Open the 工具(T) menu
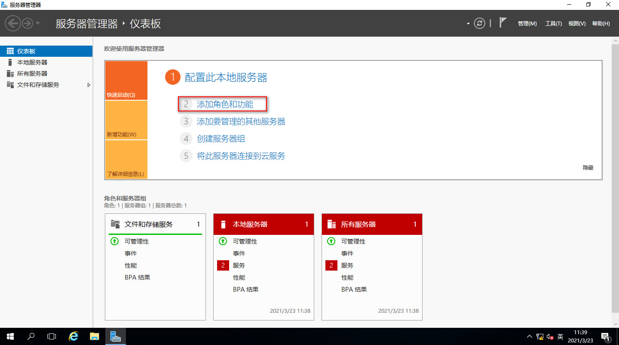619x345 pixels. point(554,24)
